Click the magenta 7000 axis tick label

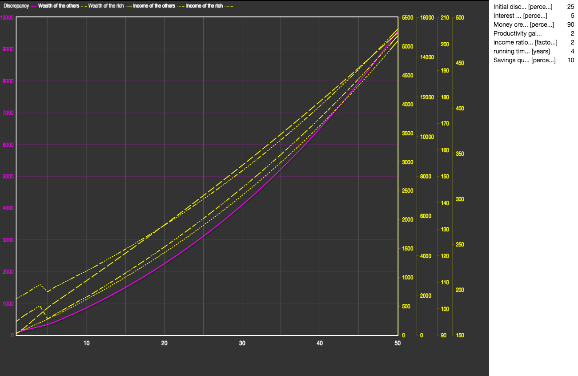9,113
